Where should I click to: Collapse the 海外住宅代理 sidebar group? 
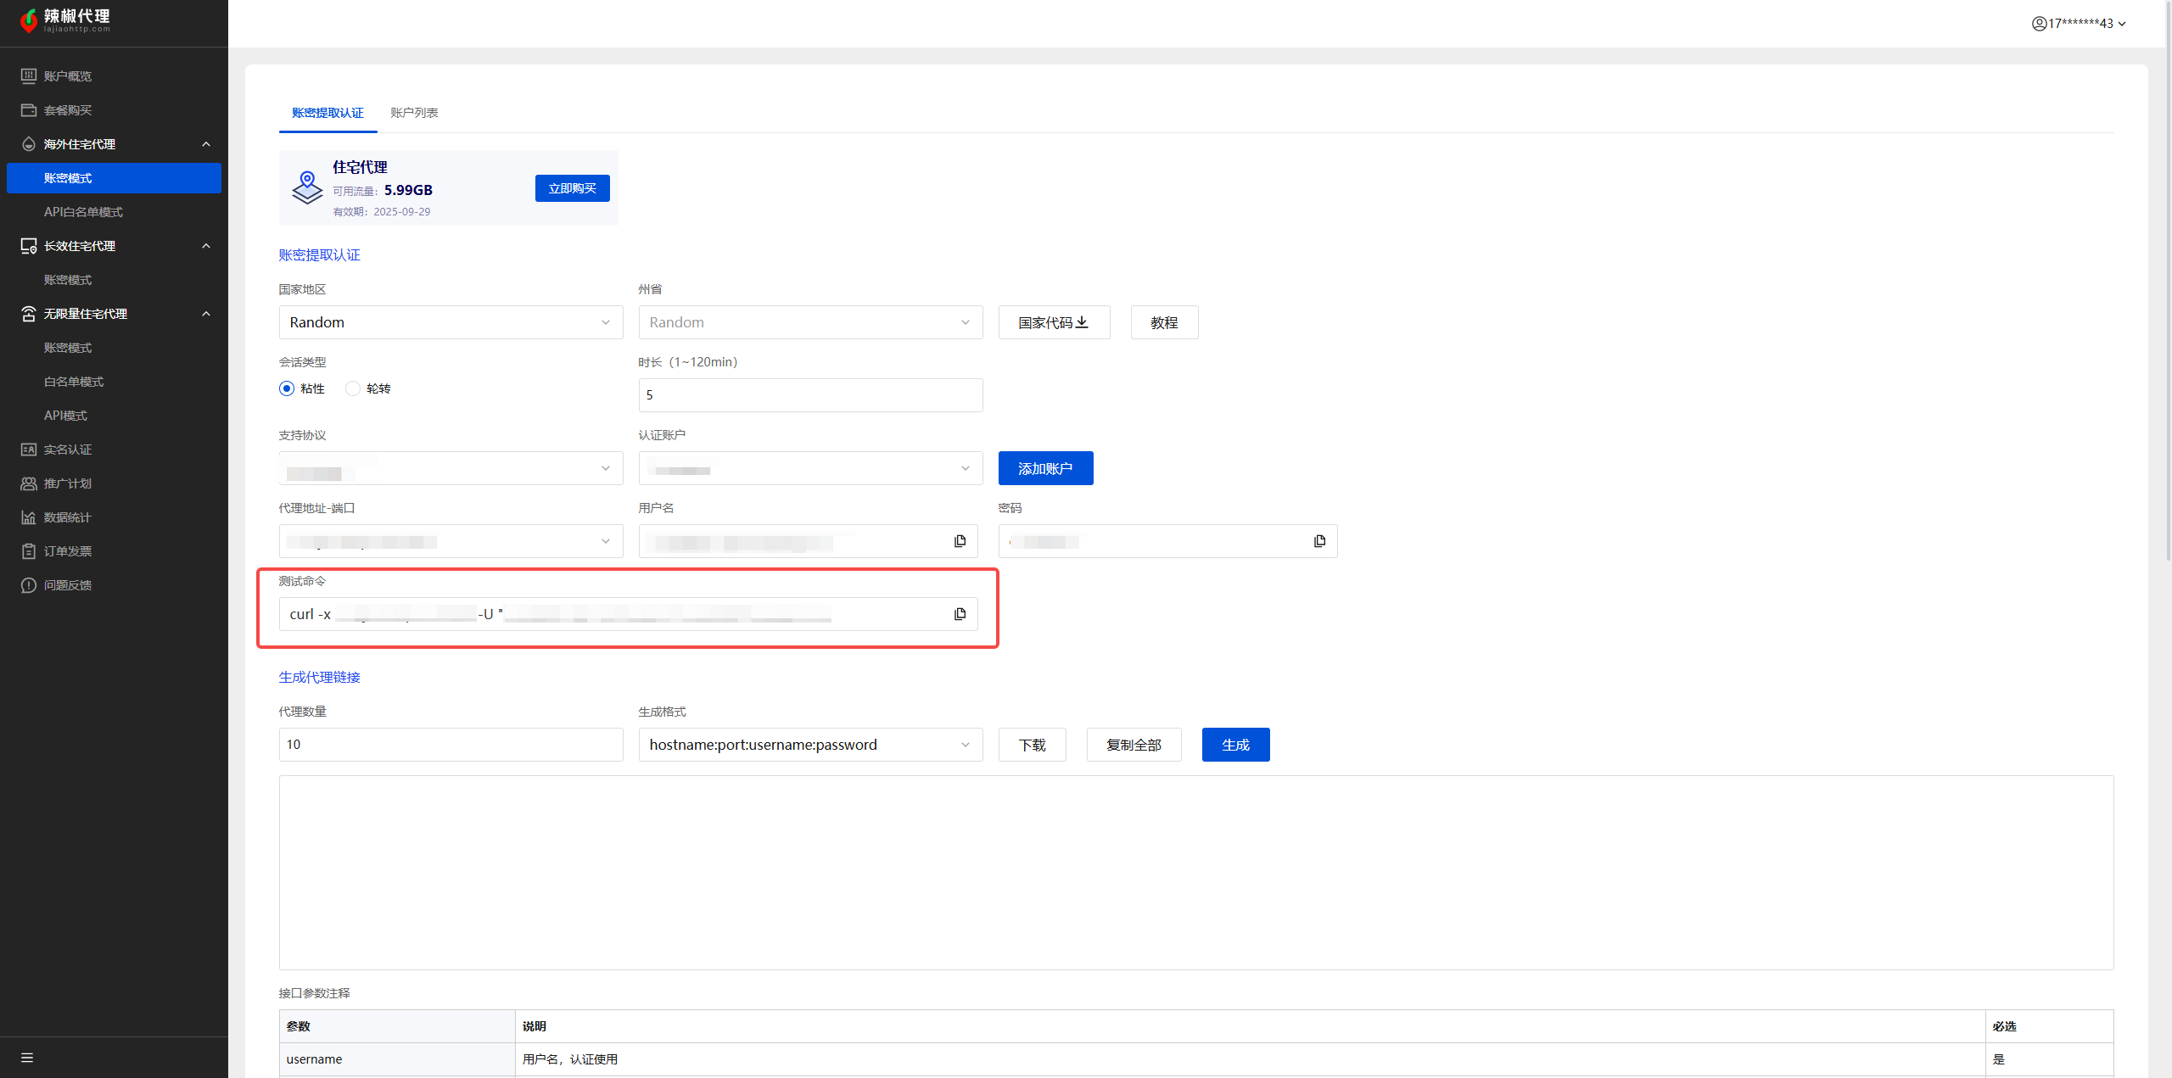(205, 144)
